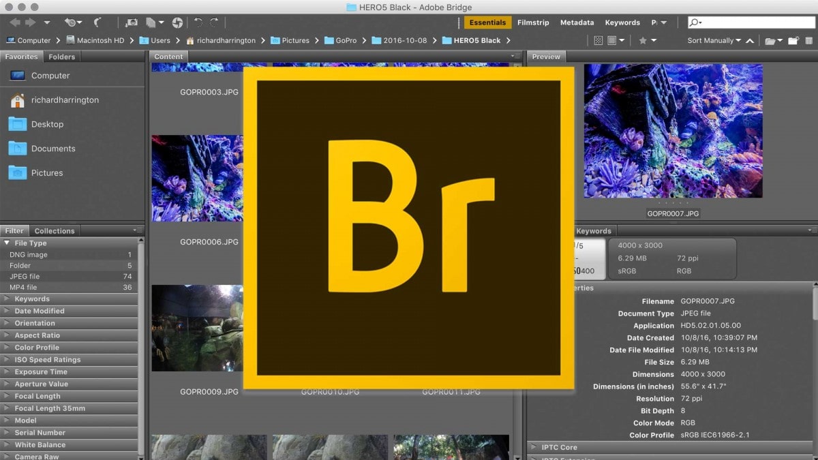The width and height of the screenshot is (818, 460).
Task: Click inside the search field
Action: click(x=750, y=22)
